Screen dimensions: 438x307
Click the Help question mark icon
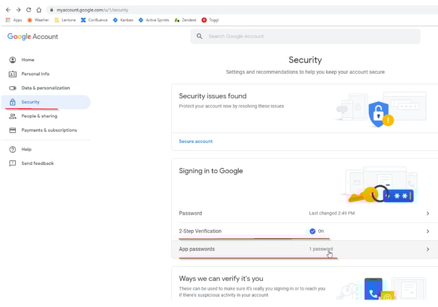point(13,149)
